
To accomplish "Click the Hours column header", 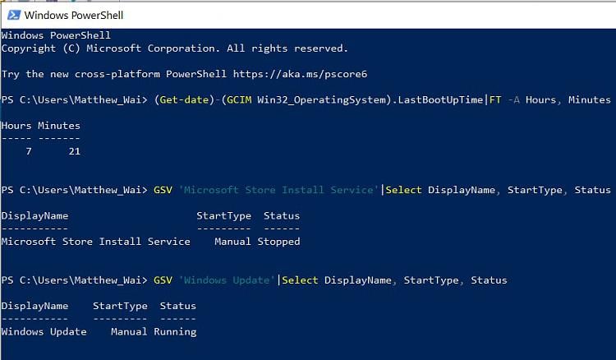I will (16, 126).
